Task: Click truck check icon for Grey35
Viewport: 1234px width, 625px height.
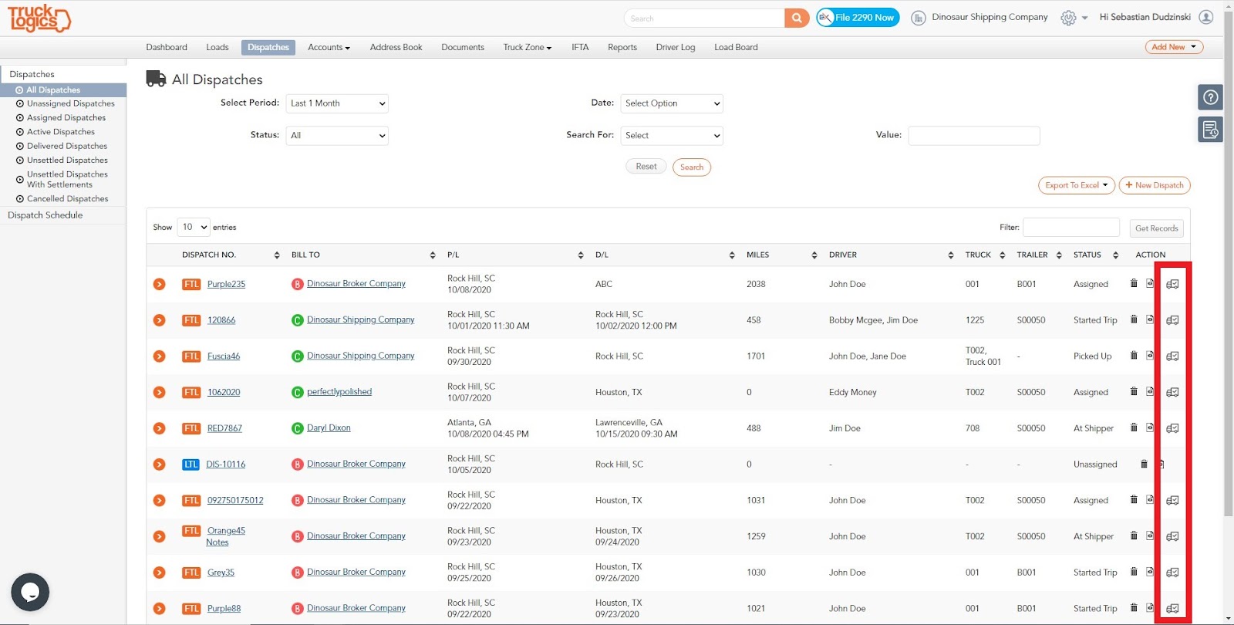Action: 1172,573
